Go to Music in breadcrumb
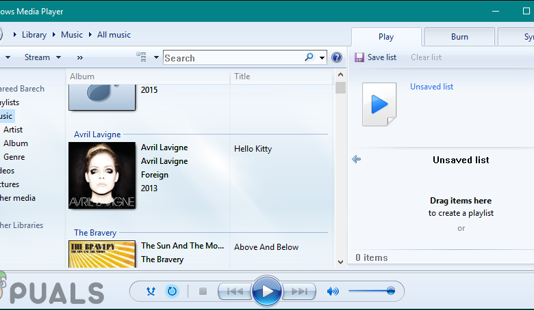The height and width of the screenshot is (310, 534). coord(71,35)
